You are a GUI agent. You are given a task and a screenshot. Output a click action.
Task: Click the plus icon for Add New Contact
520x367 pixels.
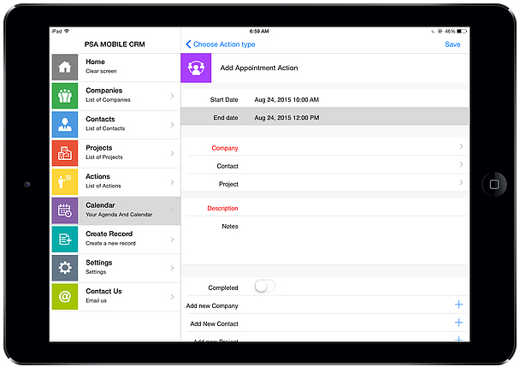pyautogui.click(x=458, y=323)
